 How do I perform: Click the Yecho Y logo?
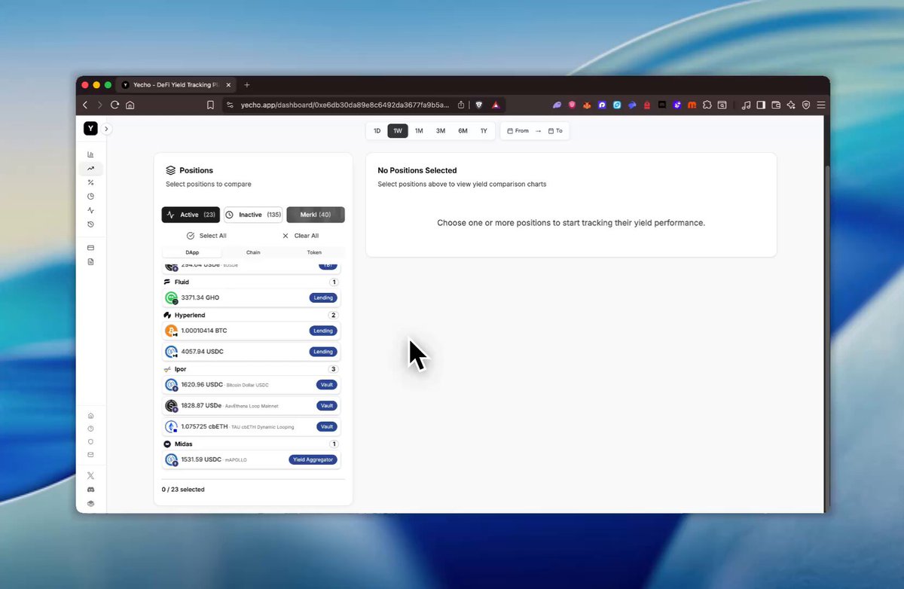tap(90, 129)
